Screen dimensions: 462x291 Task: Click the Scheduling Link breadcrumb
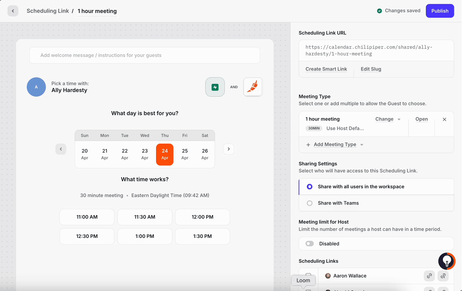pos(48,11)
